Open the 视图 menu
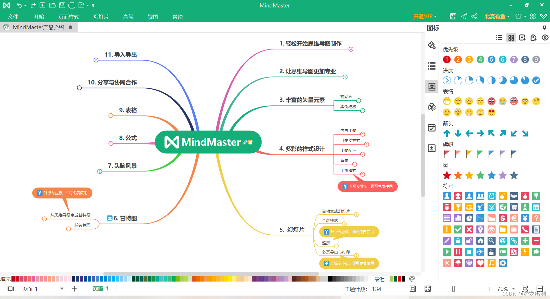 pyautogui.click(x=153, y=17)
